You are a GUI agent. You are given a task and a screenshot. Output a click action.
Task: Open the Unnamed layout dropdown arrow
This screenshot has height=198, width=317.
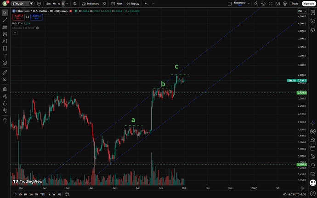click(x=249, y=4)
